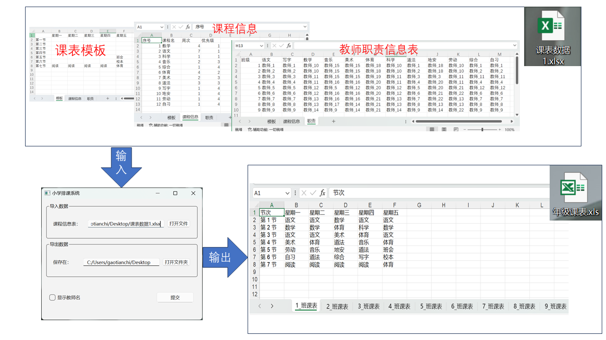Select 班会 cell in output workbook

click(x=395, y=249)
